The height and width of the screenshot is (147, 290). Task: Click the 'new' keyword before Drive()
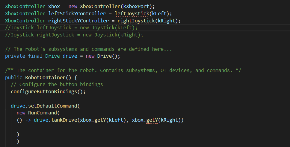(90, 56)
